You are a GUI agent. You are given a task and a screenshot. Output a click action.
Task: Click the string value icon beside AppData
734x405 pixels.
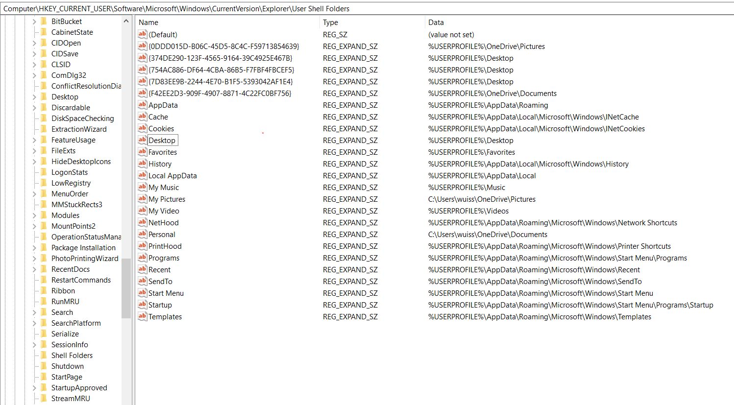(x=142, y=105)
